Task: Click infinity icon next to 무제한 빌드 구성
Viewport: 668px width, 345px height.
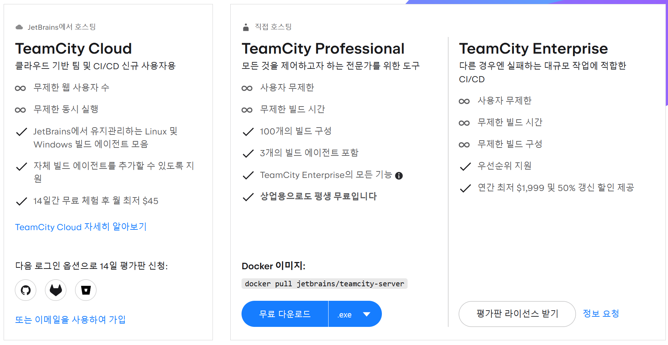Action: tap(464, 145)
